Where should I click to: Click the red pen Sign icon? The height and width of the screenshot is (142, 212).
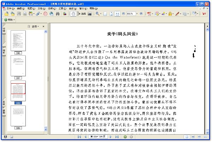177,14
